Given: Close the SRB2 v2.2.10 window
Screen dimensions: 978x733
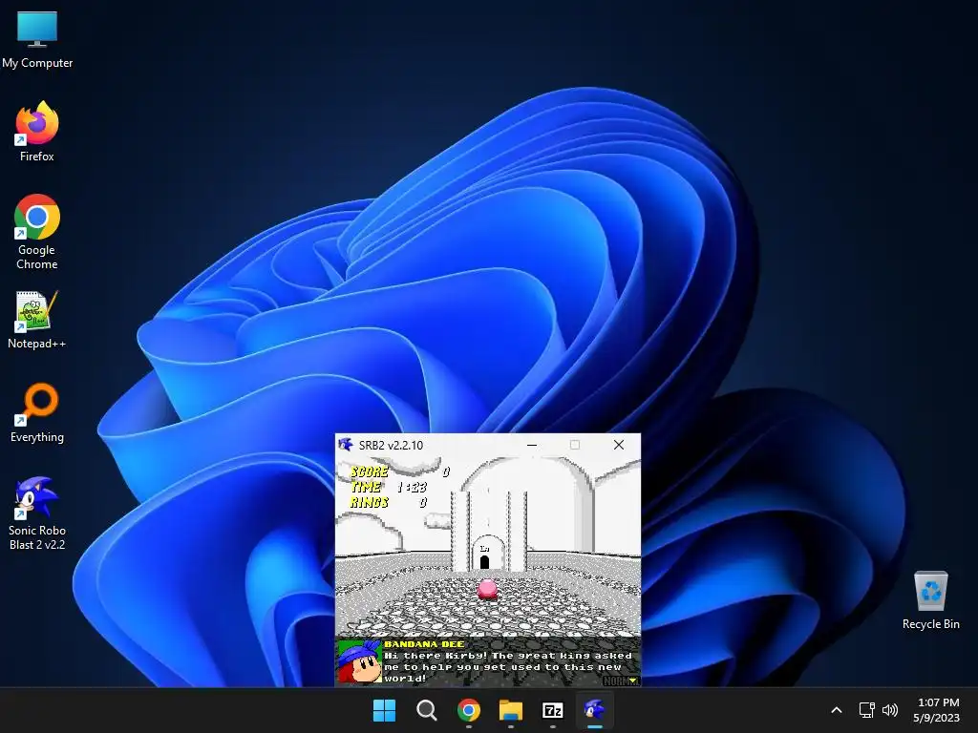Looking at the screenshot, I should click(x=619, y=445).
